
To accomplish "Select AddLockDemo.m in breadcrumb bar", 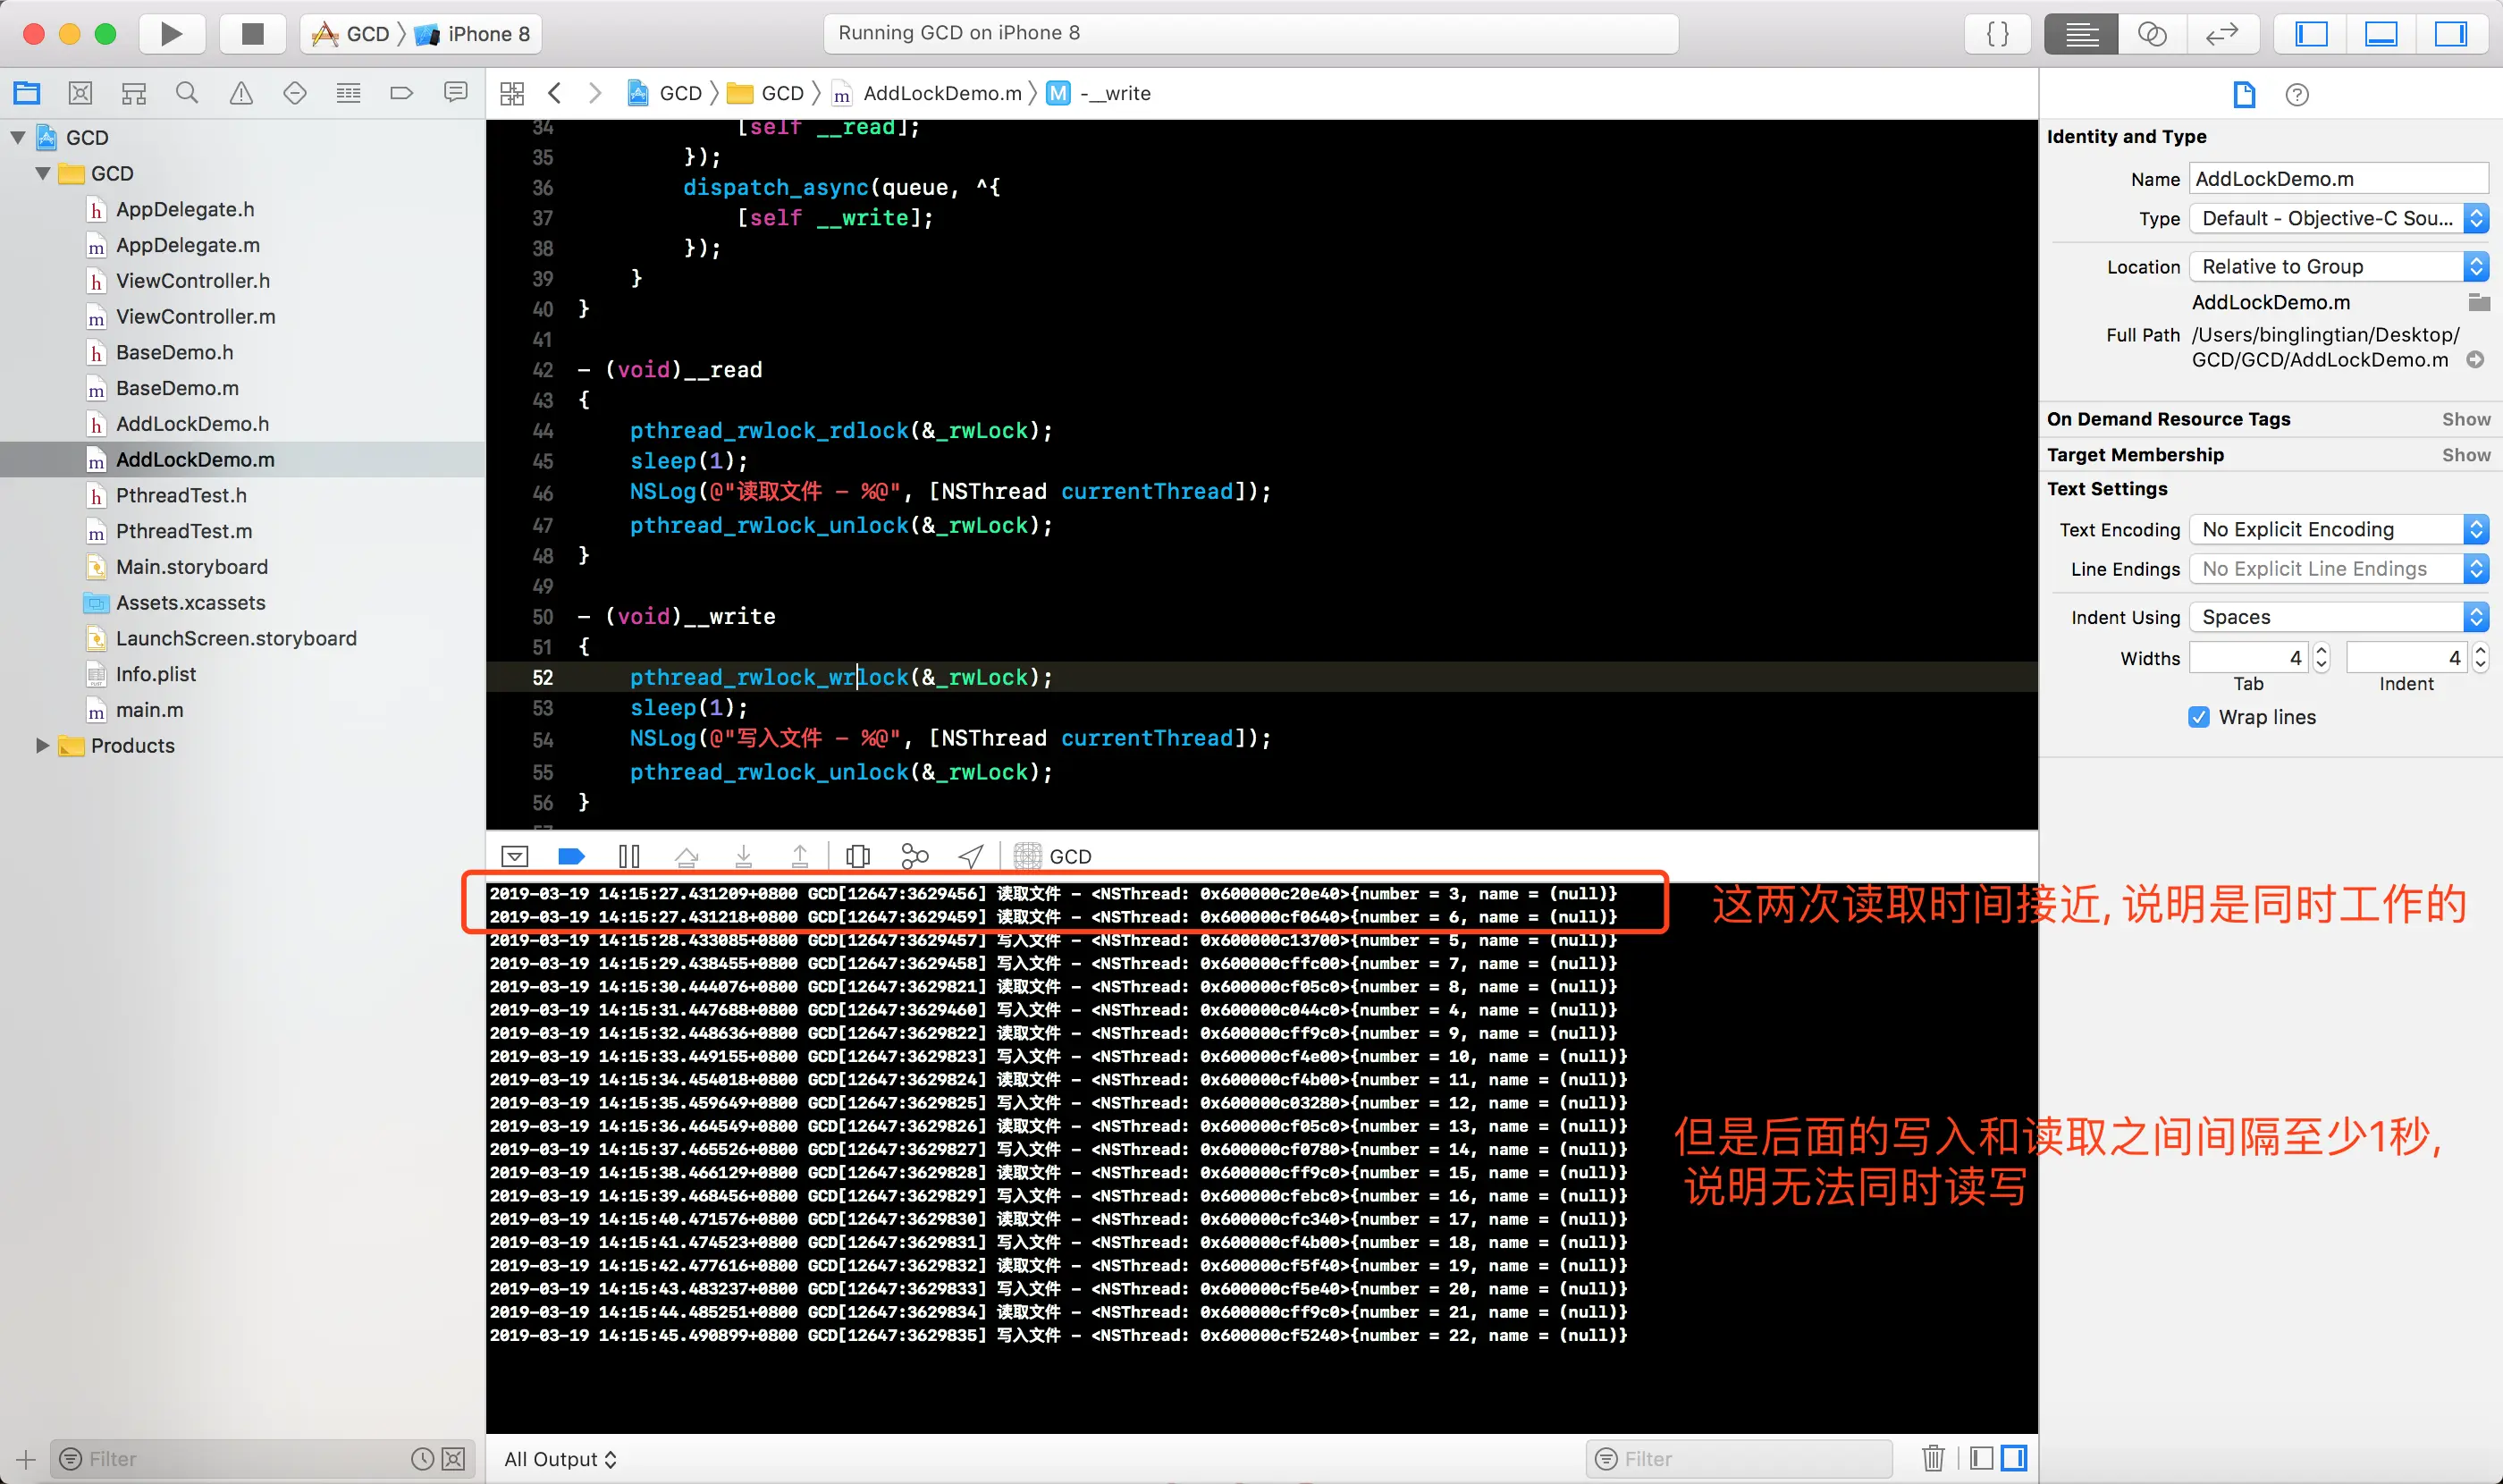I will (941, 93).
